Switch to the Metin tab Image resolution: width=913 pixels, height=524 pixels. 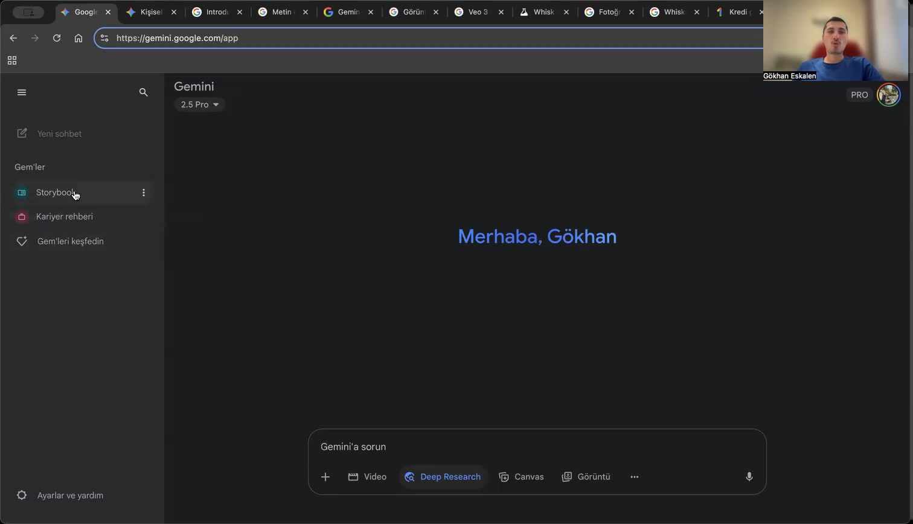click(282, 12)
